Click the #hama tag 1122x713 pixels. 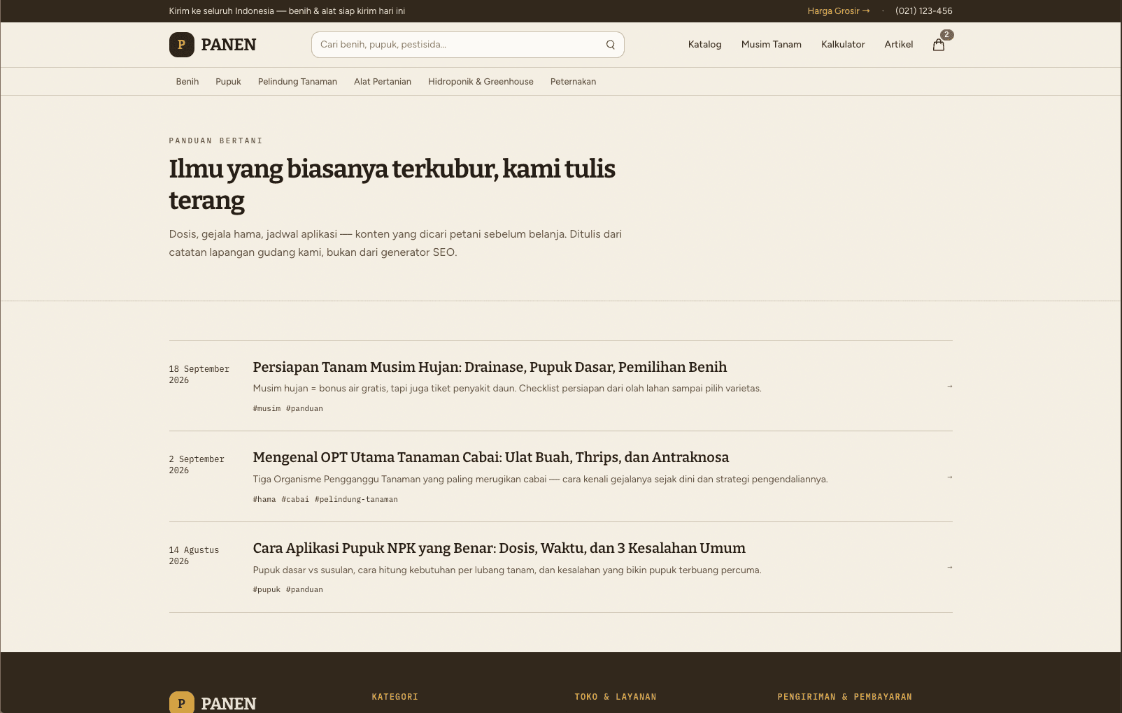(264, 500)
